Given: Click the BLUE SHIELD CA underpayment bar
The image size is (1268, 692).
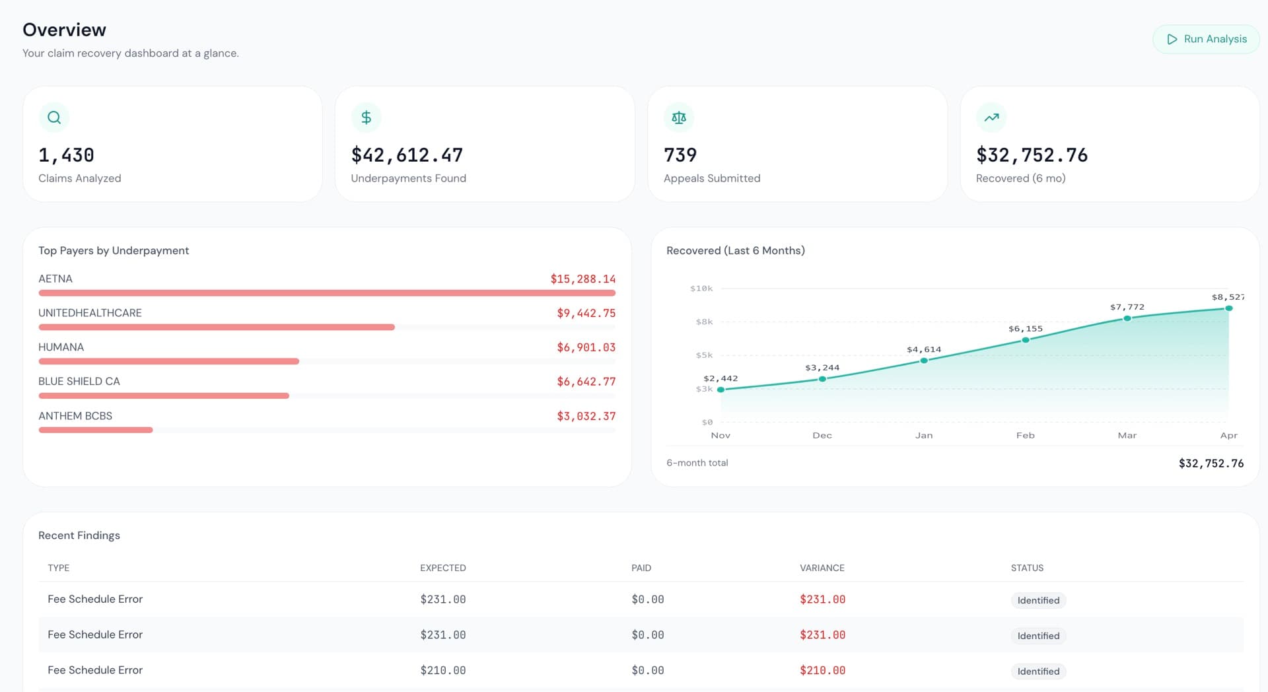Looking at the screenshot, I should click(x=164, y=396).
